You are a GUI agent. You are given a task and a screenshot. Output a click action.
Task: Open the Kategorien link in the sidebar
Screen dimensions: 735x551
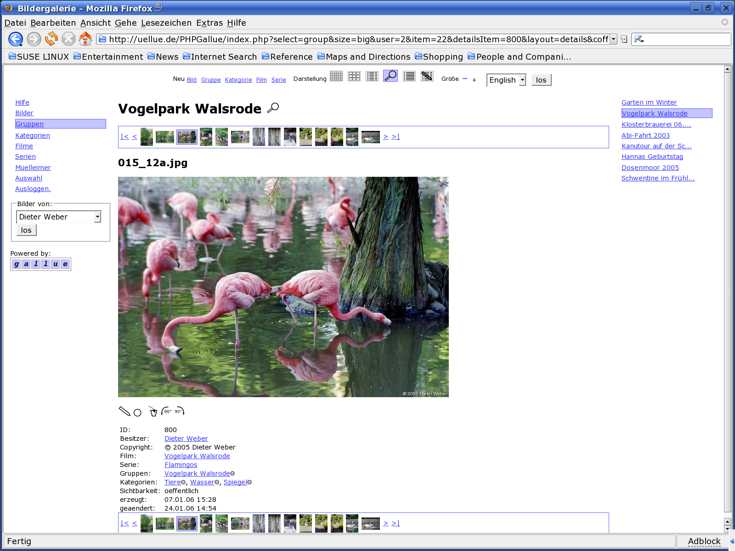(x=33, y=135)
